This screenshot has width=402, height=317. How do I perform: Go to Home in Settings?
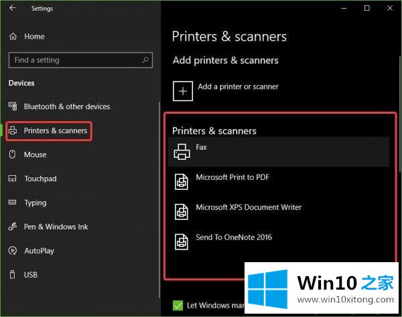(x=34, y=37)
